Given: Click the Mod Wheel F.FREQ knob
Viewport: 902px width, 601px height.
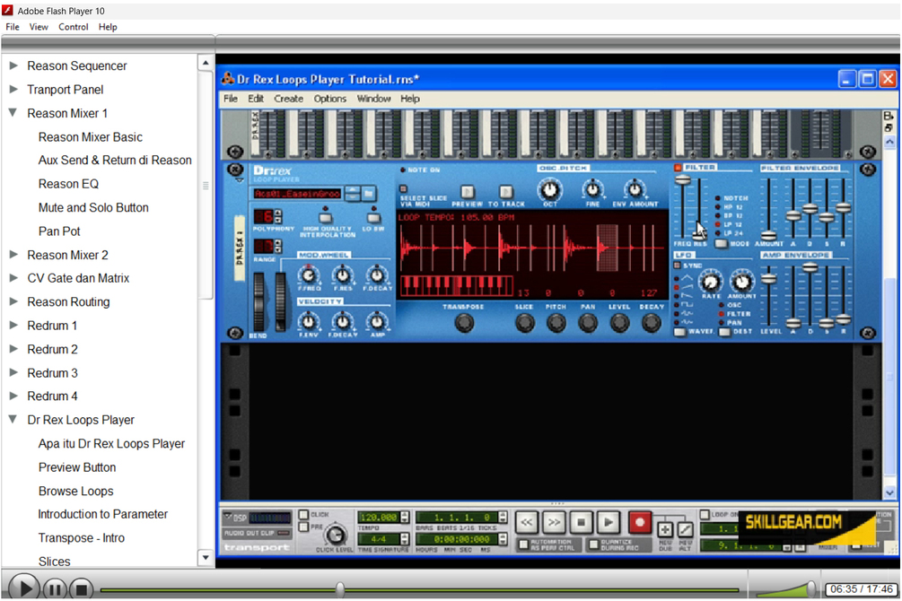Looking at the screenshot, I should tap(309, 274).
